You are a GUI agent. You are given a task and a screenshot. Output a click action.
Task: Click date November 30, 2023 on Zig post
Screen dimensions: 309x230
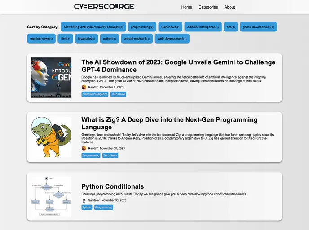[x=112, y=148]
